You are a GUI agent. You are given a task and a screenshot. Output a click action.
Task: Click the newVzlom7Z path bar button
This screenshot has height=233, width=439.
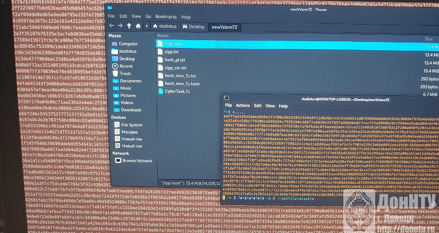click(224, 27)
